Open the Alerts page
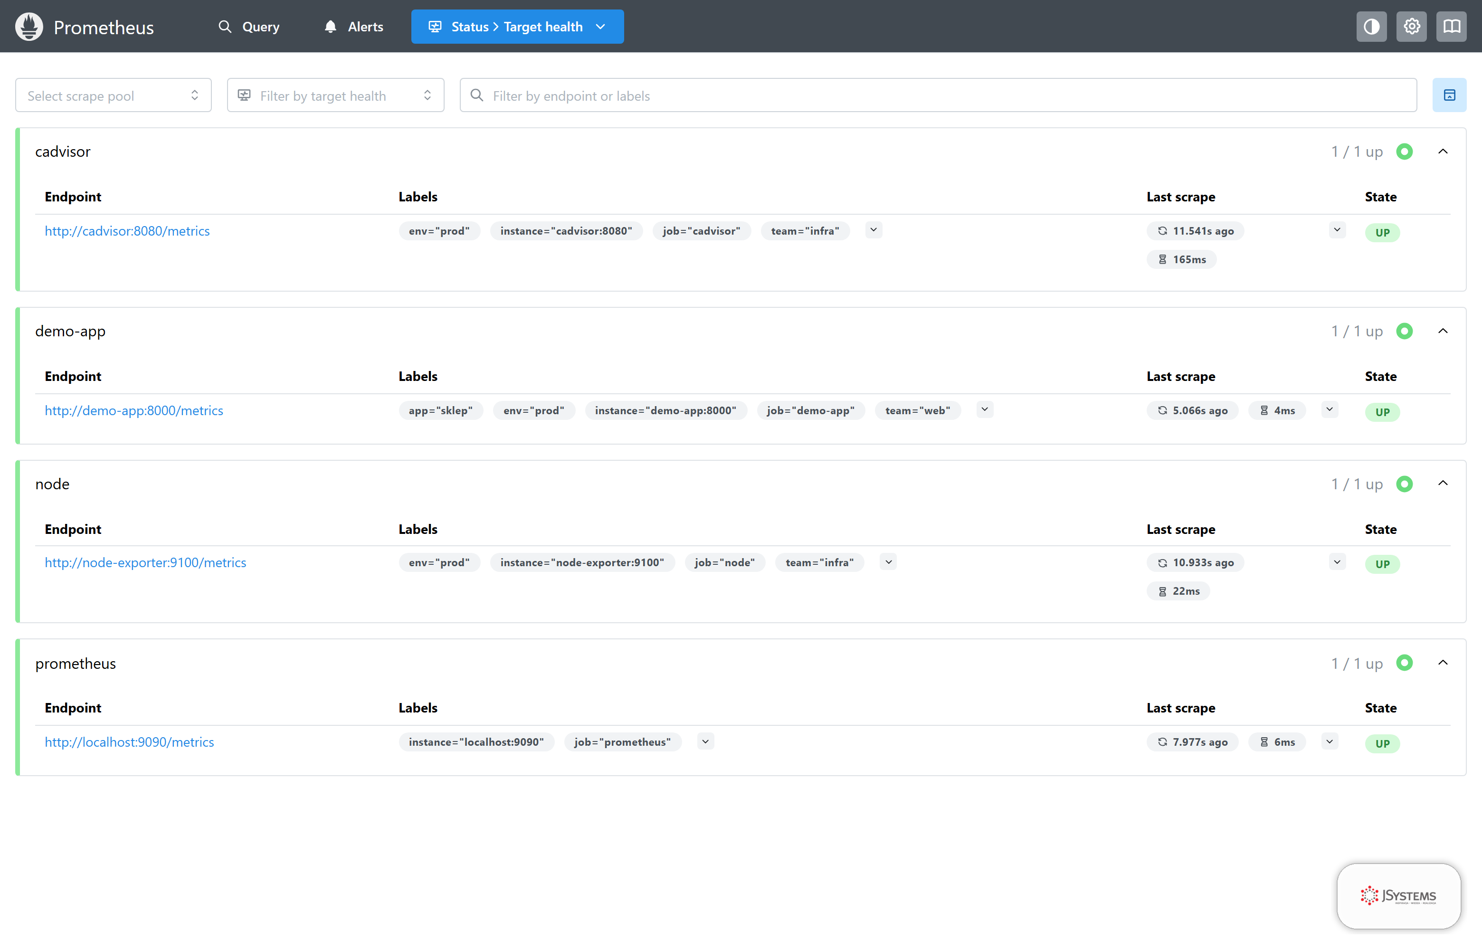Viewport: 1482px width, 950px height. pyautogui.click(x=354, y=27)
